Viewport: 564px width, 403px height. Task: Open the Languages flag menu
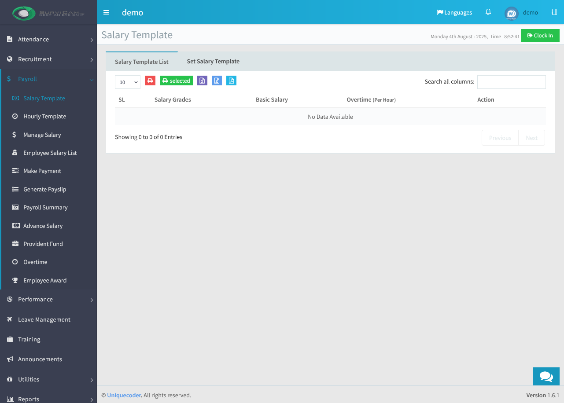454,12
